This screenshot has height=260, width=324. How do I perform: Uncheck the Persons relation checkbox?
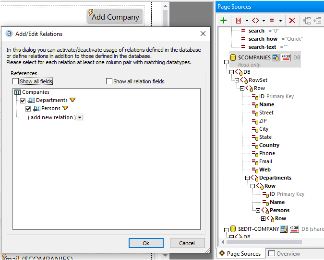click(28, 109)
